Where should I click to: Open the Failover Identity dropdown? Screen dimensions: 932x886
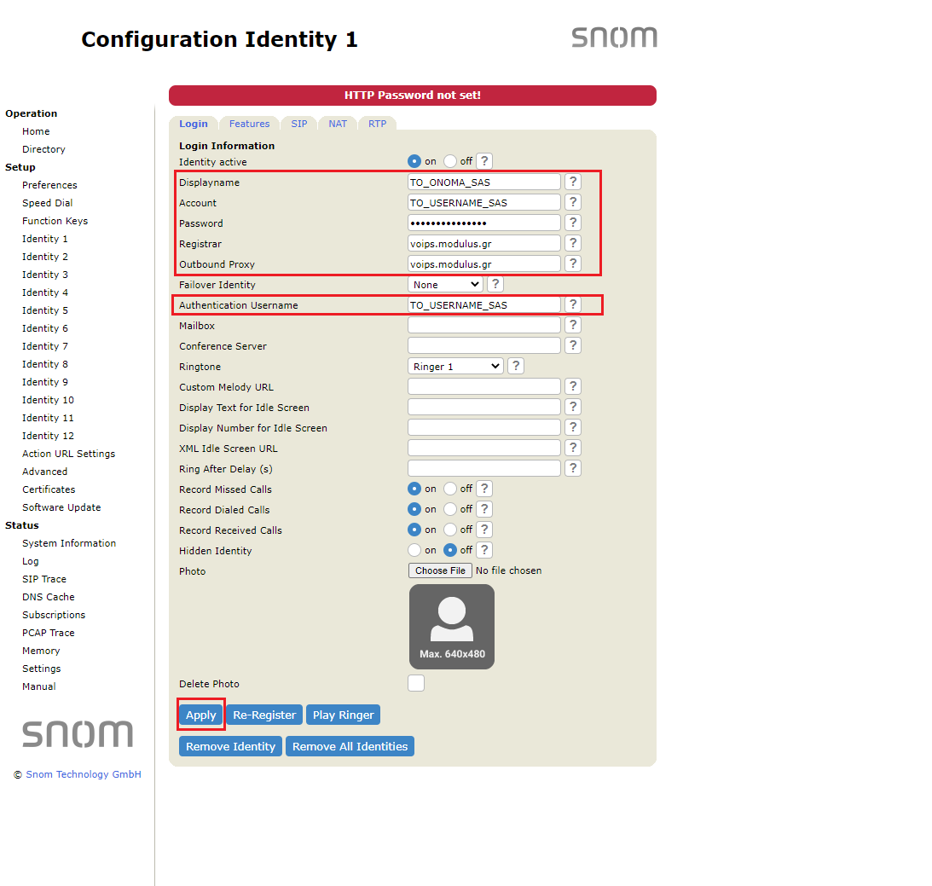[445, 284]
